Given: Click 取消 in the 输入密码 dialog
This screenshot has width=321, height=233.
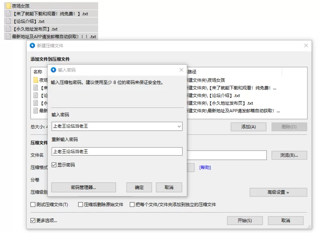Looking at the screenshot, I should click(x=169, y=187).
